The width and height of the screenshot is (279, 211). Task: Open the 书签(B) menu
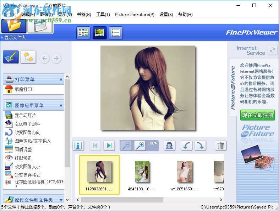tap(84, 15)
